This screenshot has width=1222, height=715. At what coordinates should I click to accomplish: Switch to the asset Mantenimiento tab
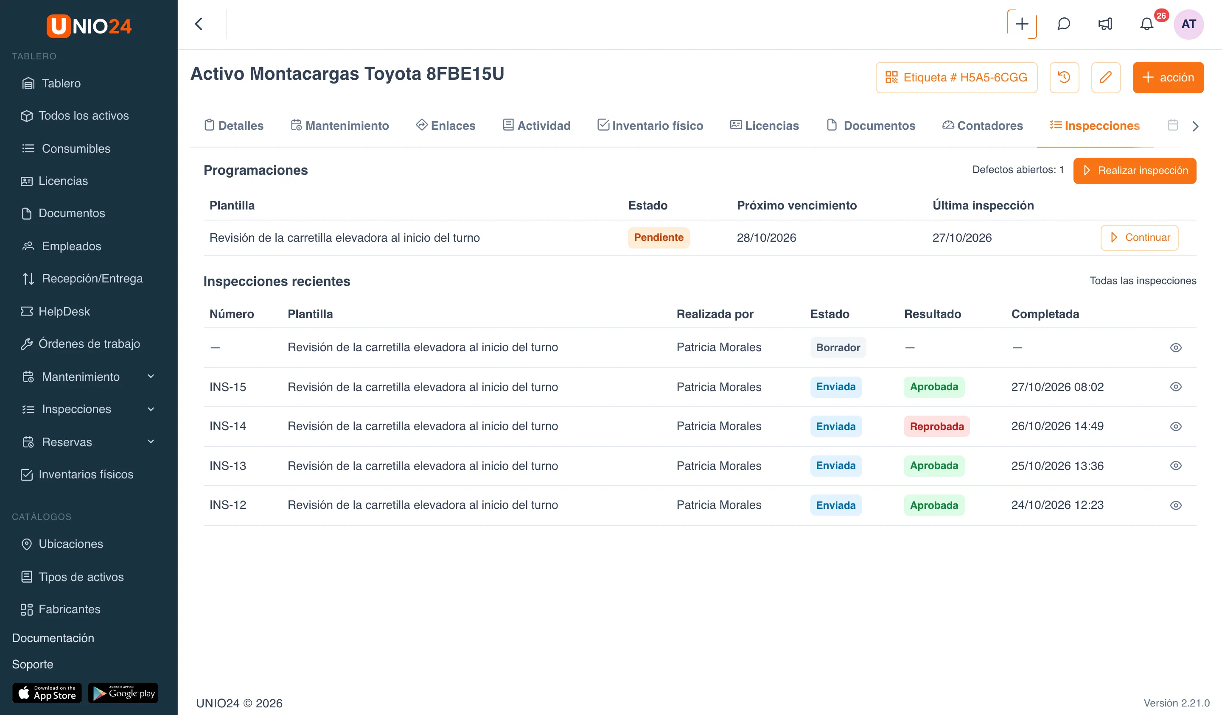340,126
